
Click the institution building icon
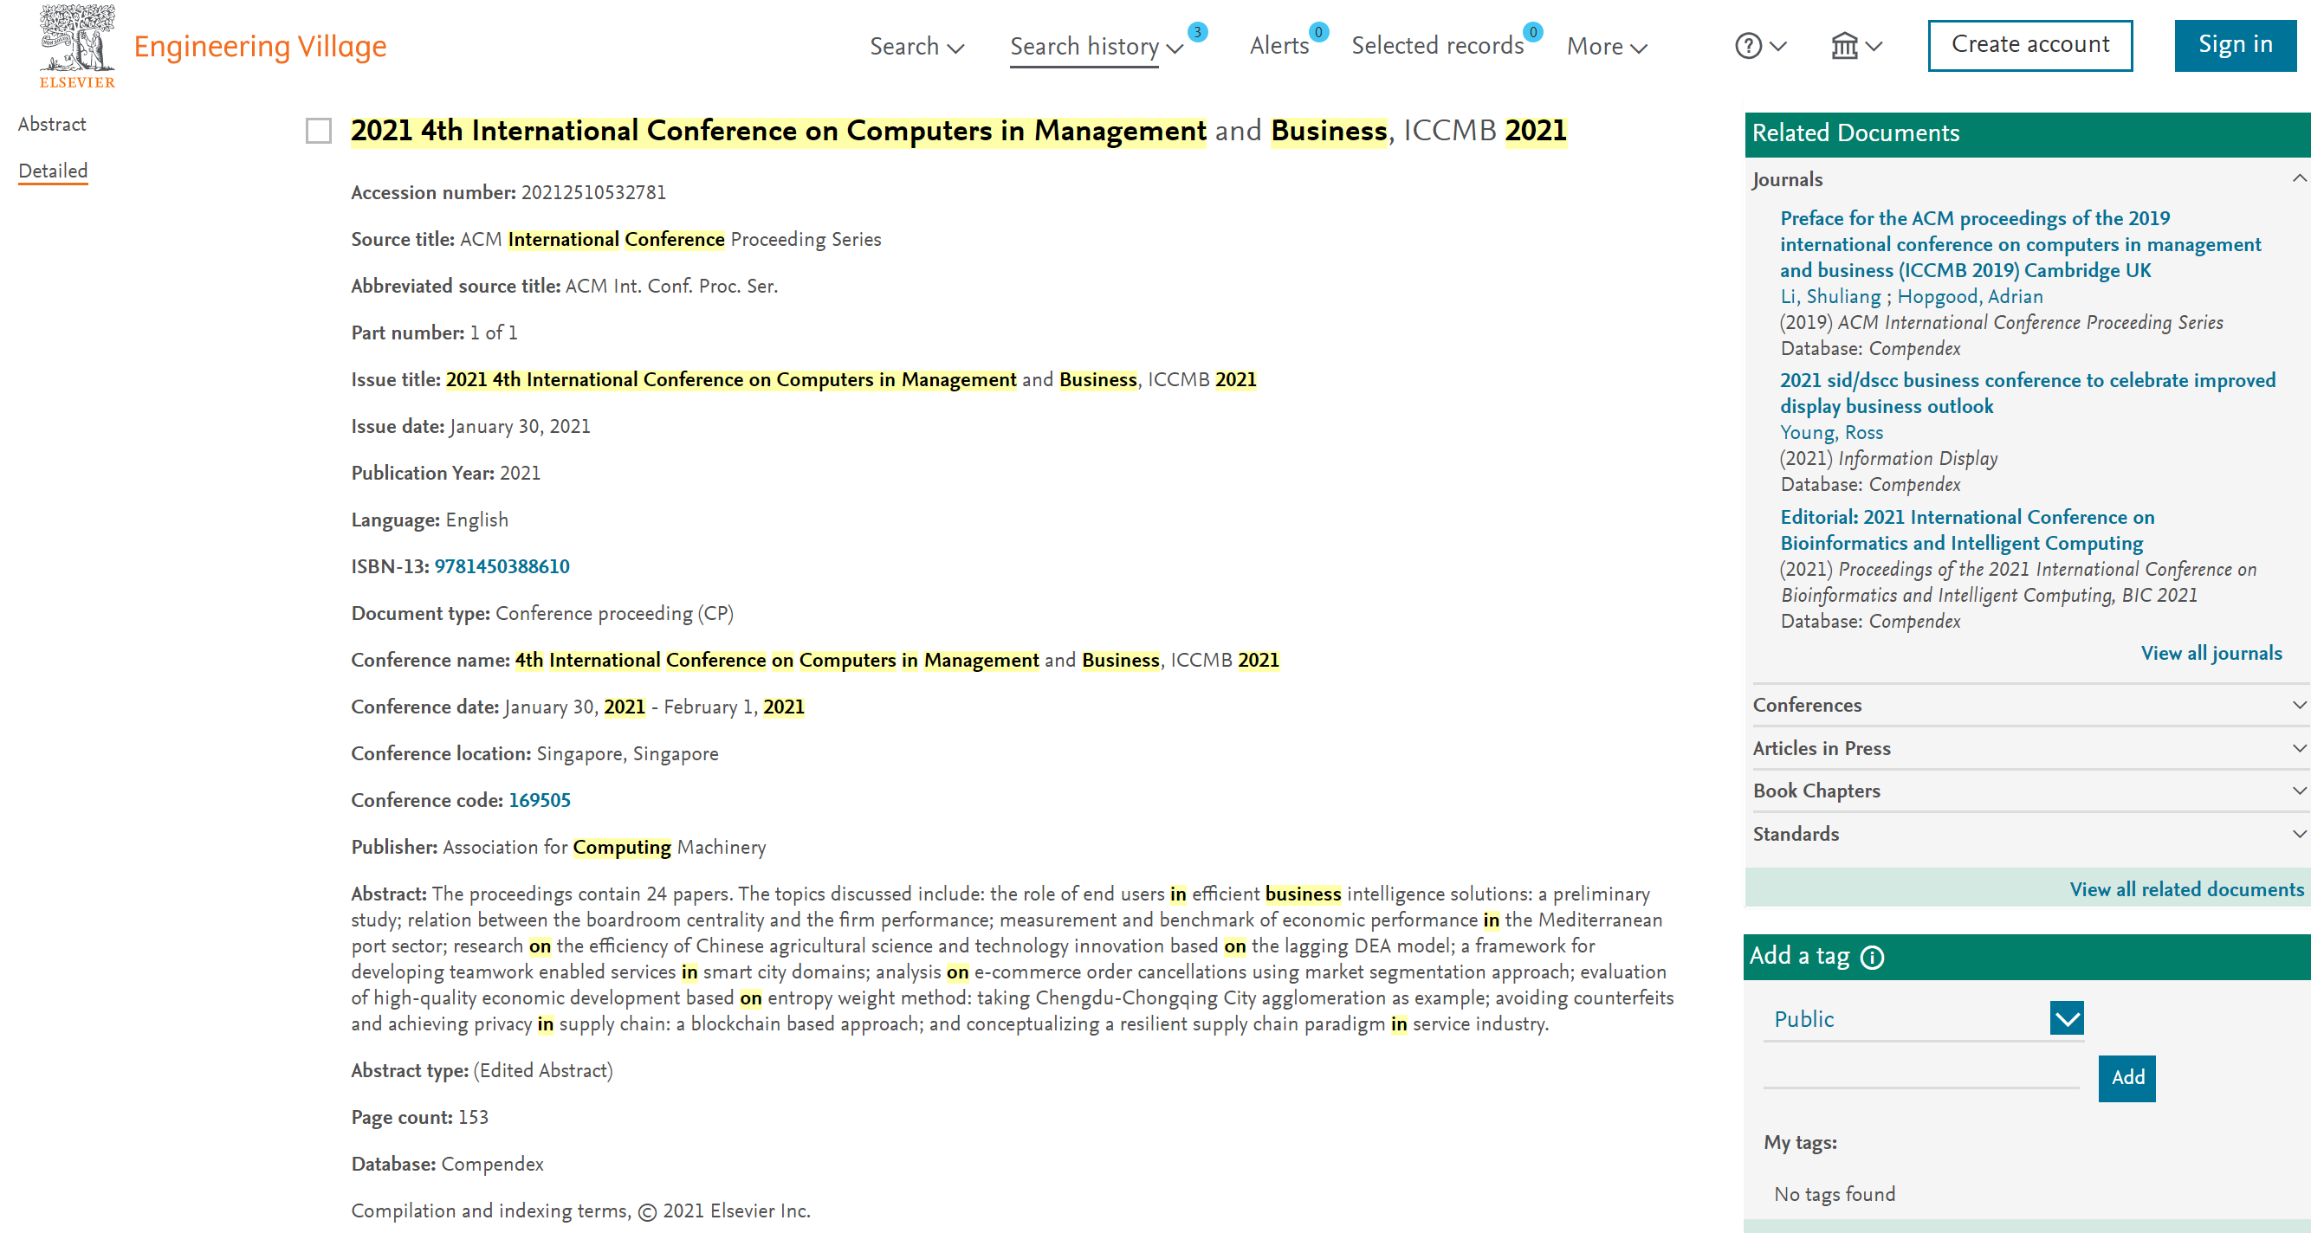click(1843, 46)
